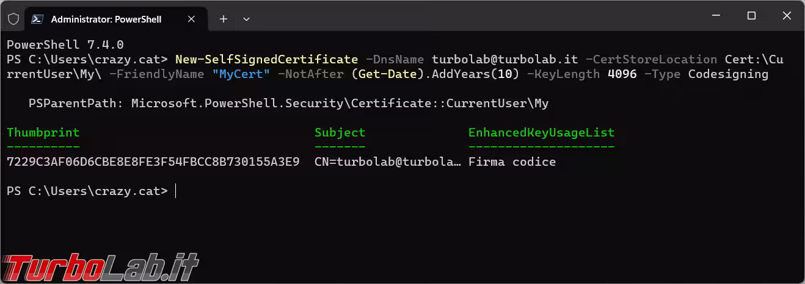Expand the new tab profile dropdown
Viewport: 805px width, 284px height.
click(246, 19)
